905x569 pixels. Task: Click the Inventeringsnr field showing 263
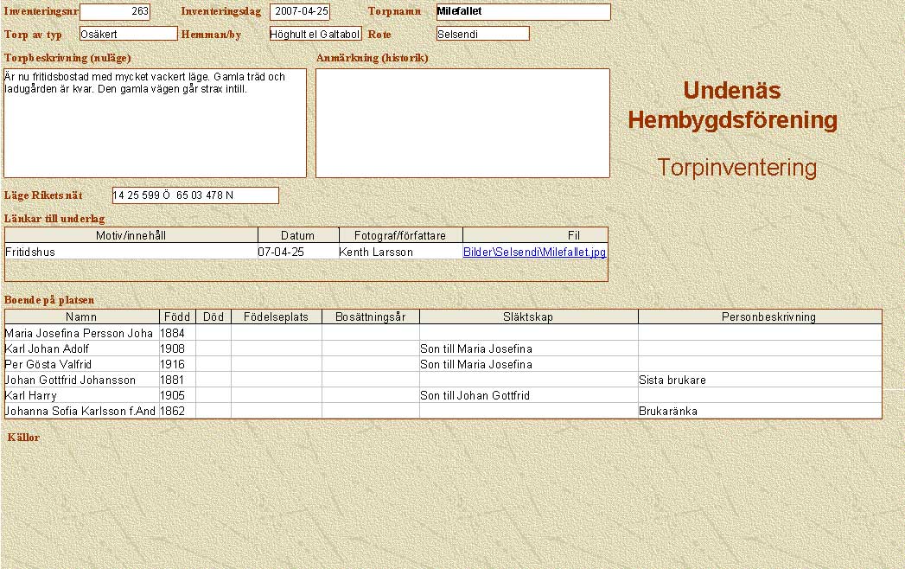tap(114, 12)
